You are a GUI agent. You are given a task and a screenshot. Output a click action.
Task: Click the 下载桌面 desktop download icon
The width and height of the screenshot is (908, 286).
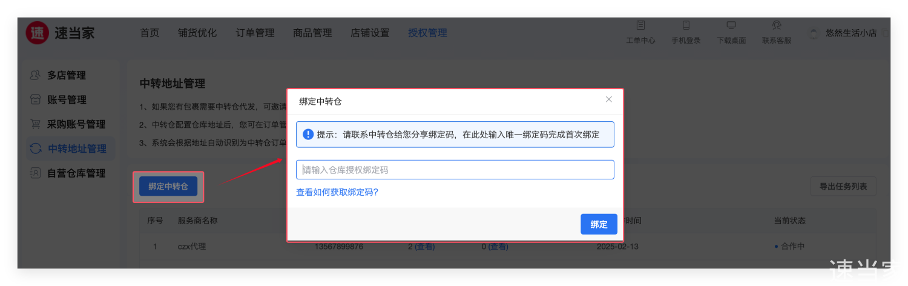(x=731, y=25)
